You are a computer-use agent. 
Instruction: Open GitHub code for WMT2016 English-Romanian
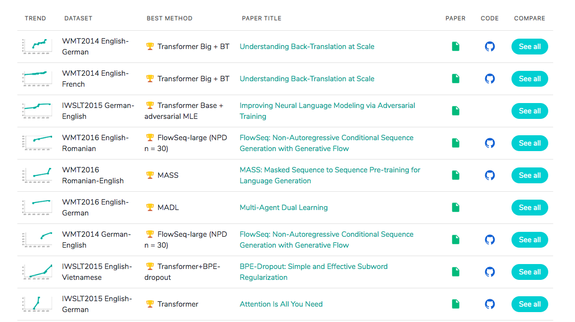(490, 143)
